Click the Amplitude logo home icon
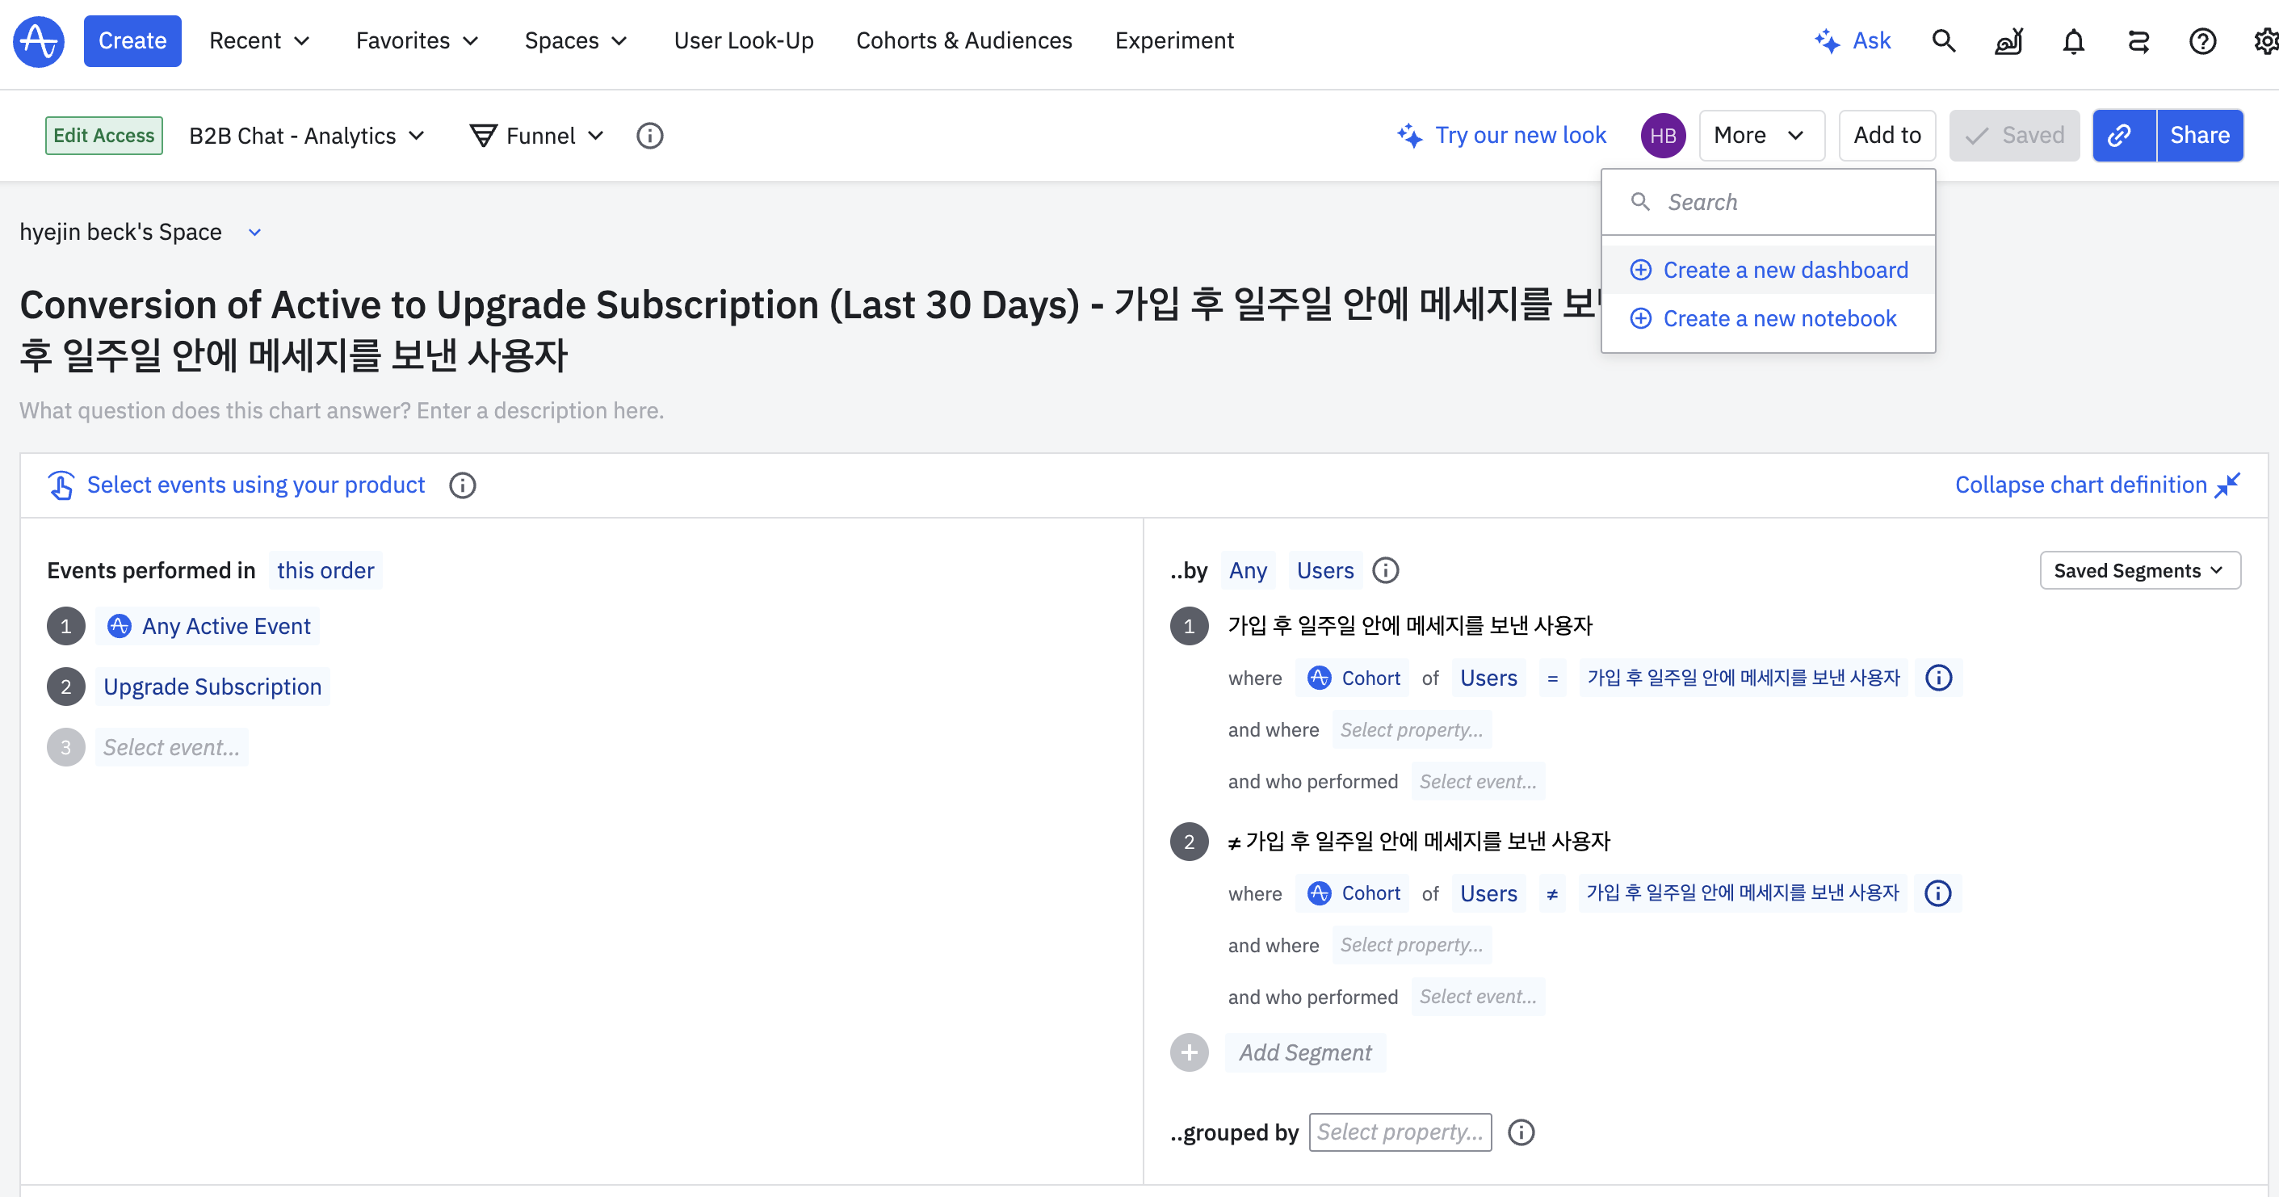 [38, 40]
